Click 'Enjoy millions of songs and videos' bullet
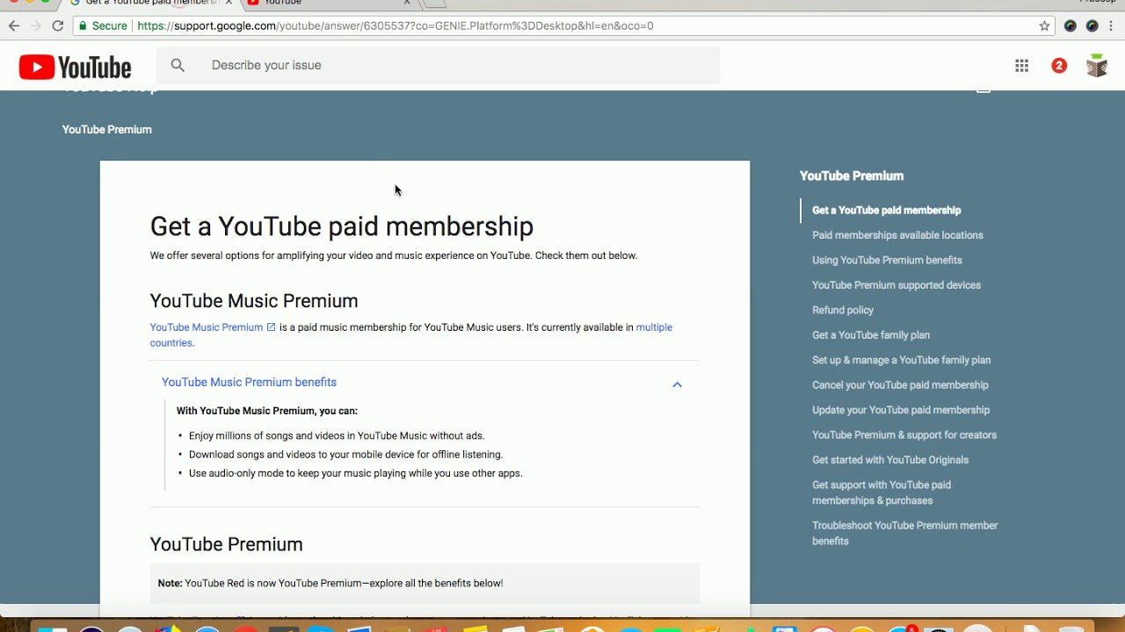1125x632 pixels. point(337,435)
